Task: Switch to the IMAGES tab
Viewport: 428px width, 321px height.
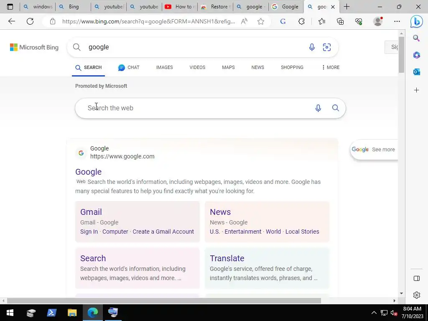Action: (x=164, y=67)
